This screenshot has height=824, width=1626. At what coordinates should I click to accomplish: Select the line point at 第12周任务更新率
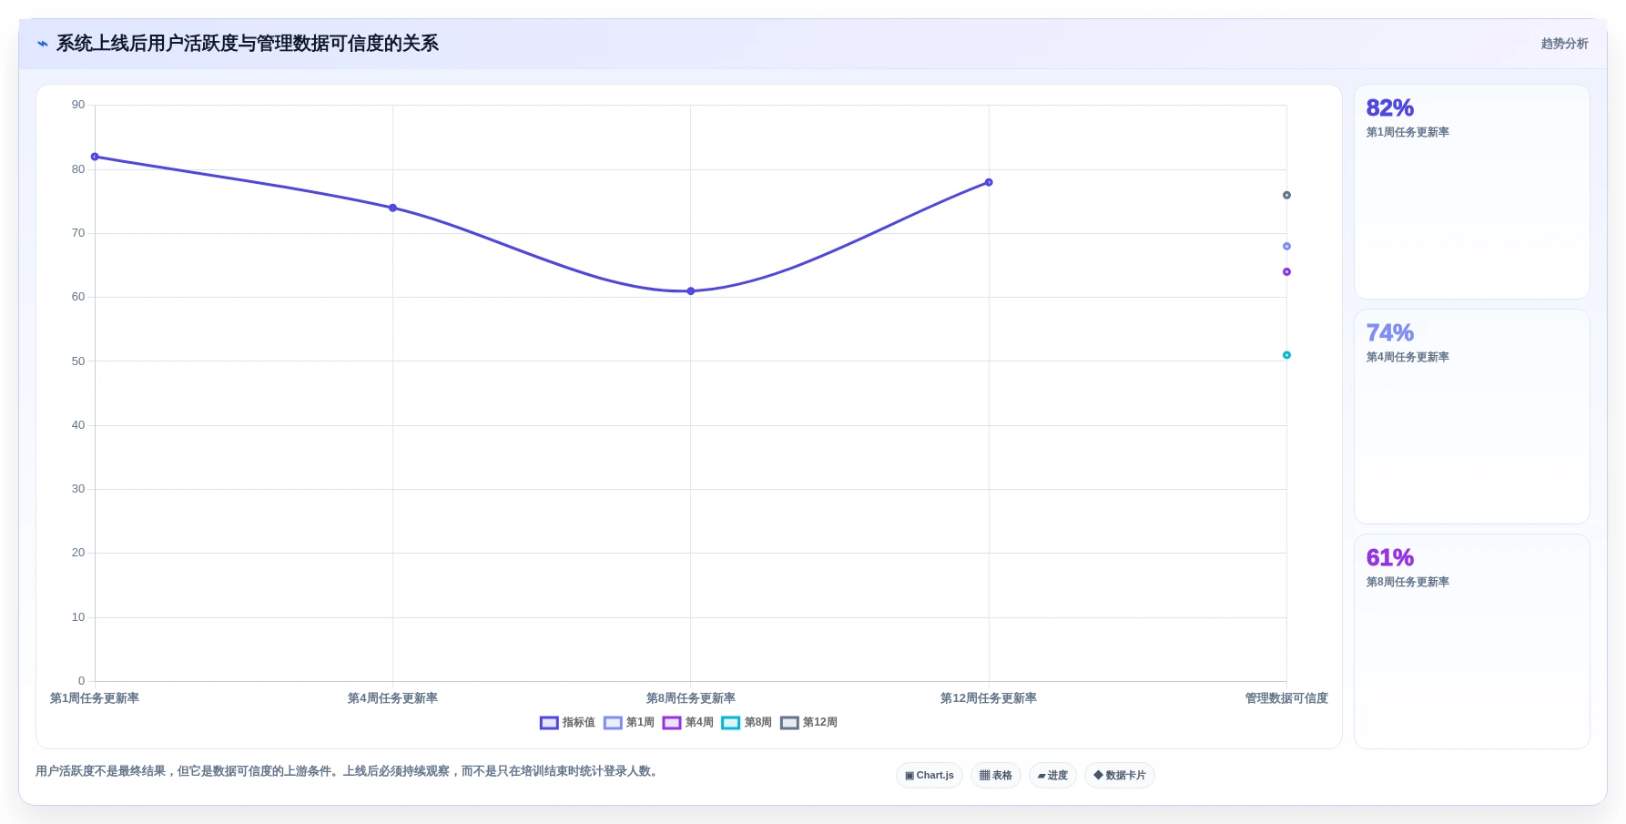click(989, 182)
